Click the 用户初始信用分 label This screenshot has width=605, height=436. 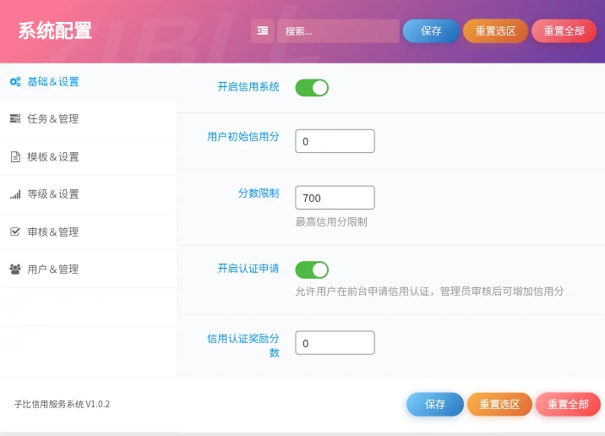point(243,137)
